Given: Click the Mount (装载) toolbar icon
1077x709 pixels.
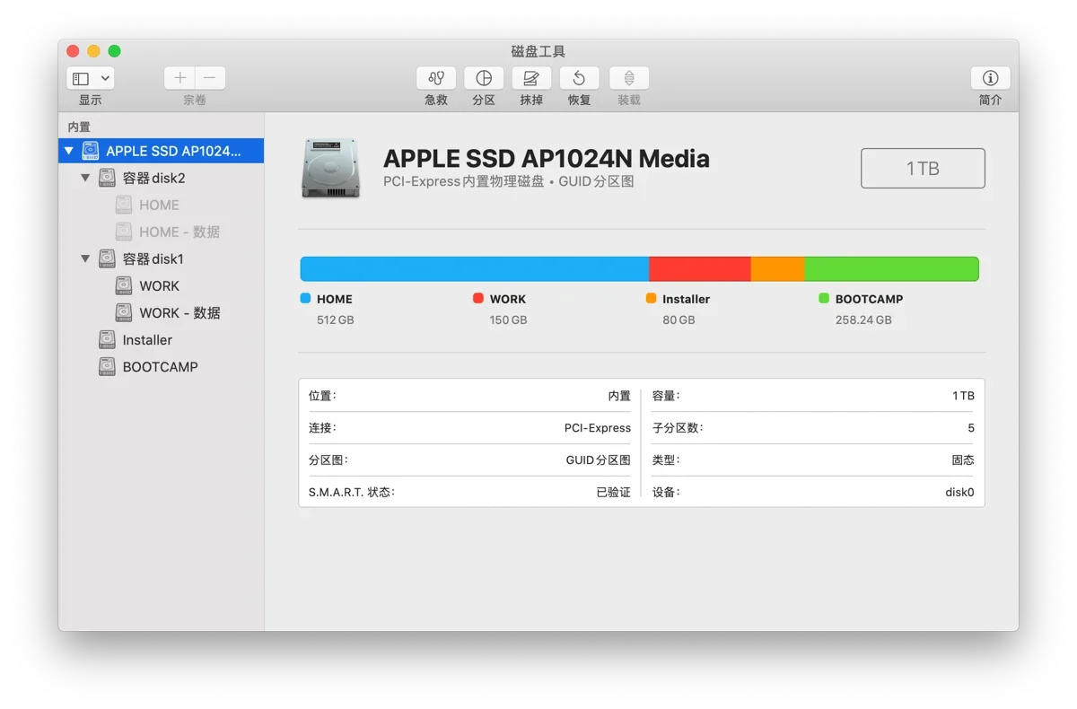Looking at the screenshot, I should pyautogui.click(x=629, y=78).
